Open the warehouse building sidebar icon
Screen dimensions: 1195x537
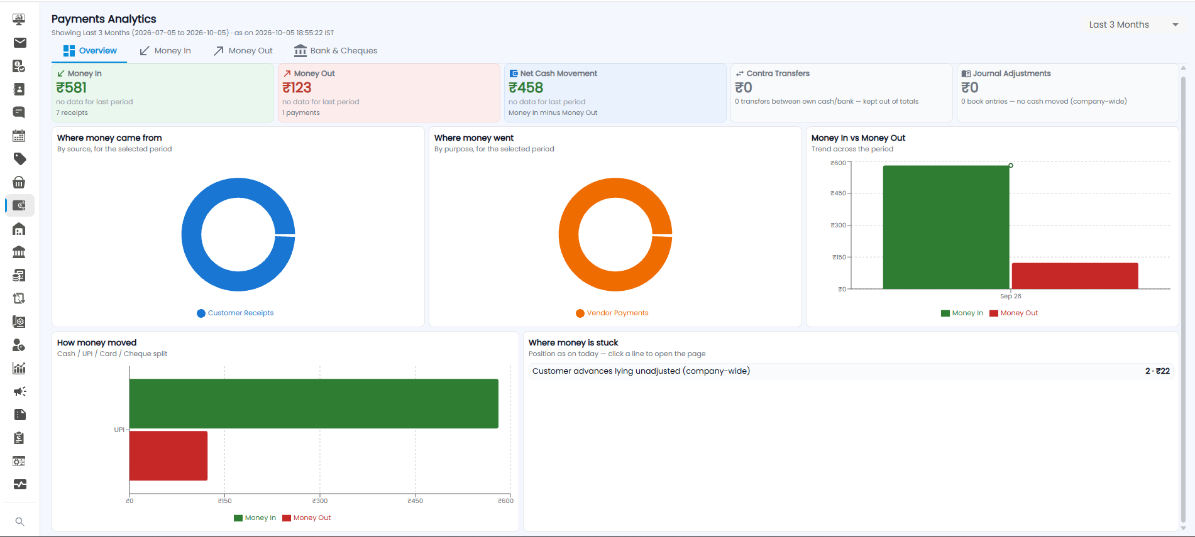click(x=19, y=229)
